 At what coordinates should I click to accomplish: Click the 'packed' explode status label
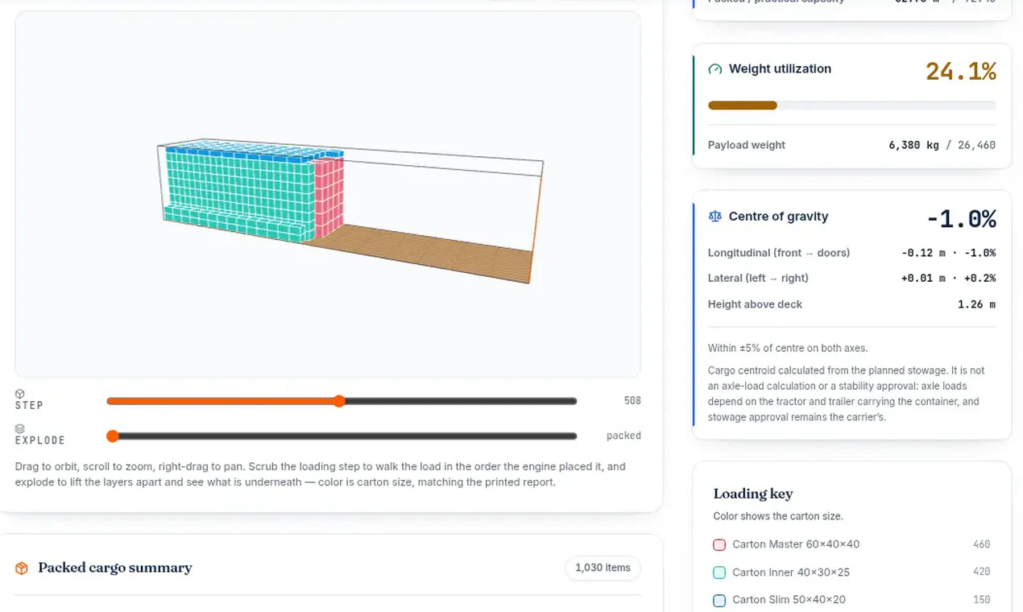623,436
